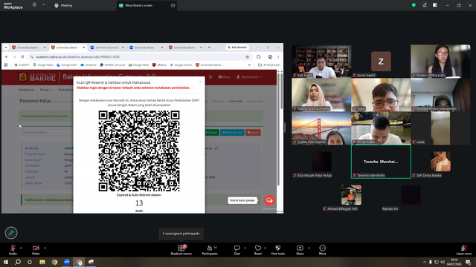Reload the shared browser page
This screenshot has width=476, height=267.
pyautogui.click(x=22, y=57)
